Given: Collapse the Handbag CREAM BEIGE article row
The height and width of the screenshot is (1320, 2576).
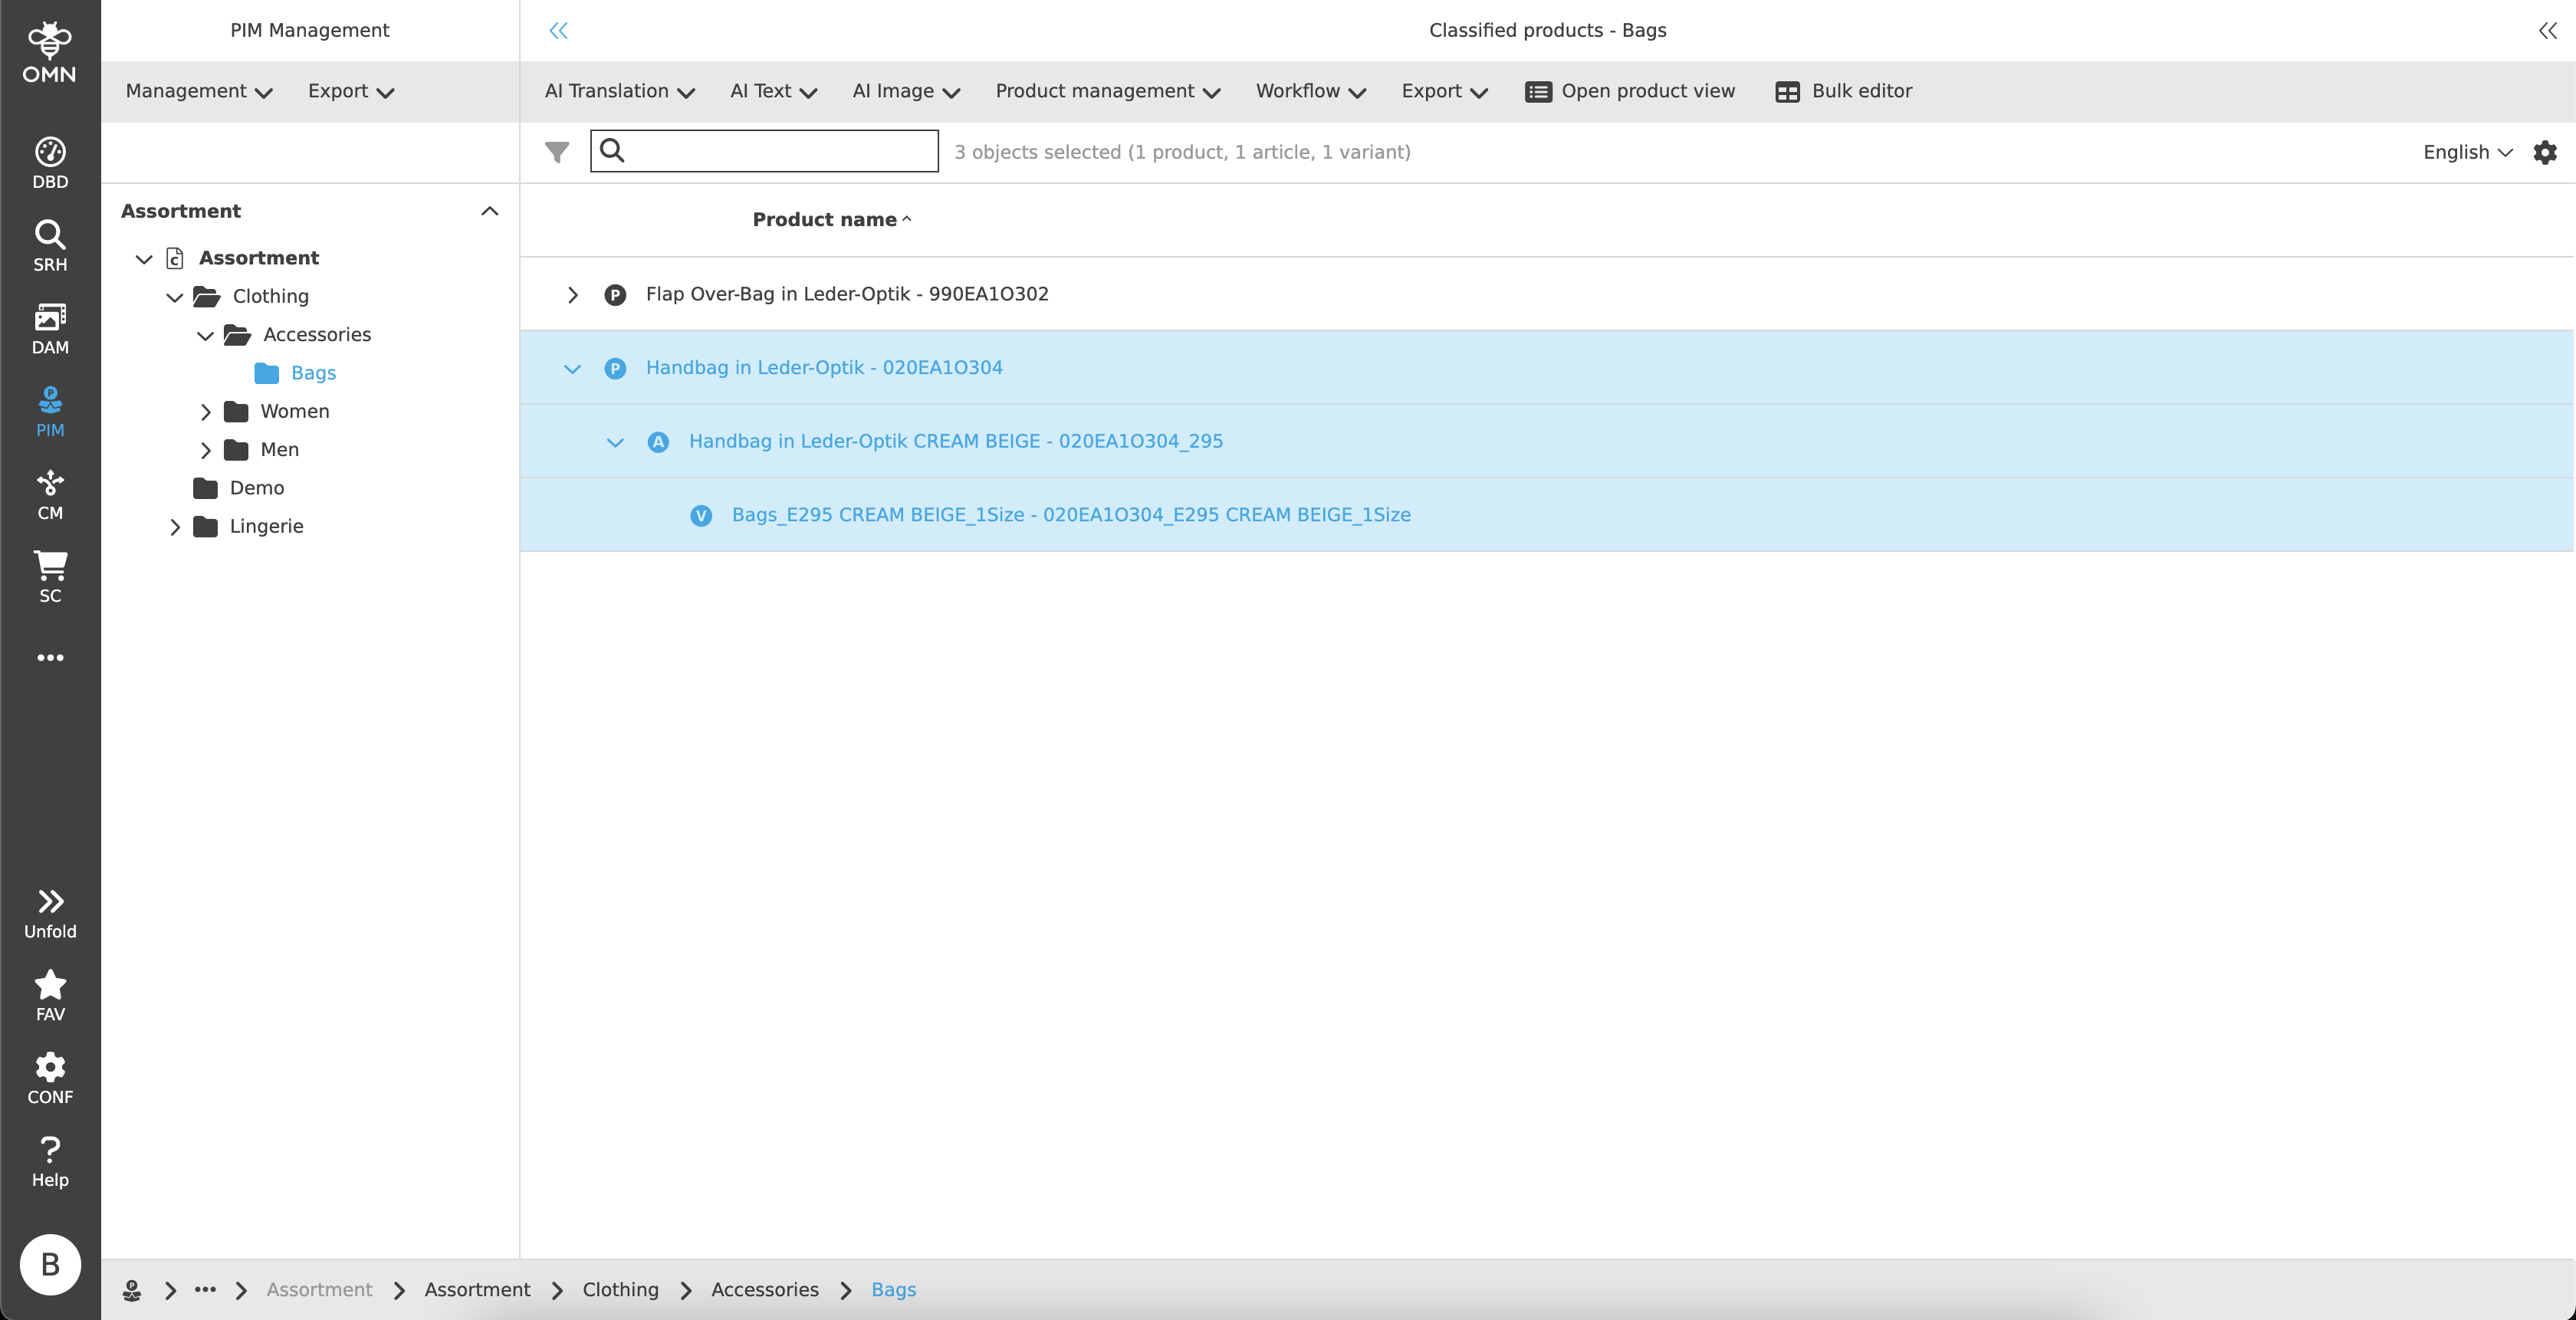Looking at the screenshot, I should (615, 442).
